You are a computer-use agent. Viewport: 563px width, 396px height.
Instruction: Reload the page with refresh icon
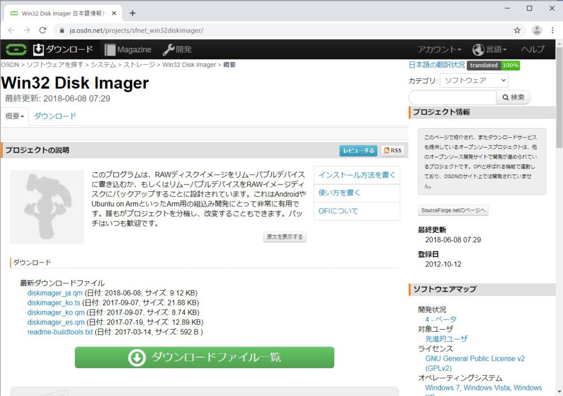point(42,30)
